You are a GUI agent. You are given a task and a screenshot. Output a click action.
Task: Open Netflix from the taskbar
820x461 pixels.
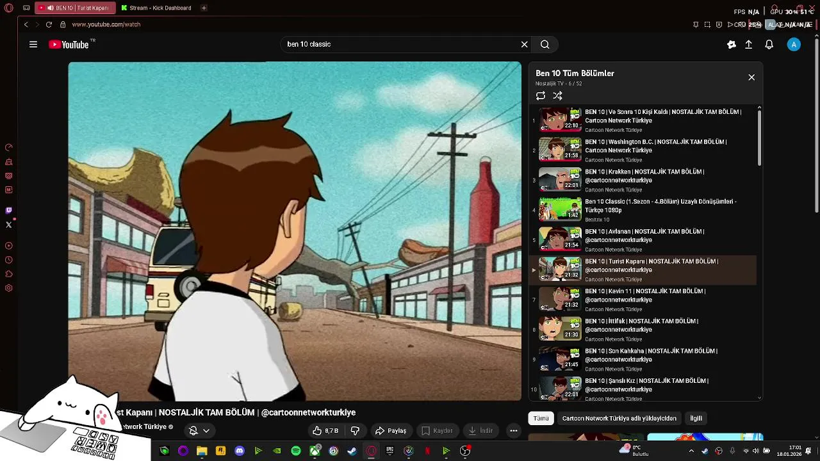click(x=427, y=451)
